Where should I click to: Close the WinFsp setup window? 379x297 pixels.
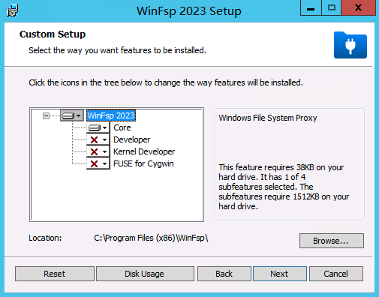359,8
